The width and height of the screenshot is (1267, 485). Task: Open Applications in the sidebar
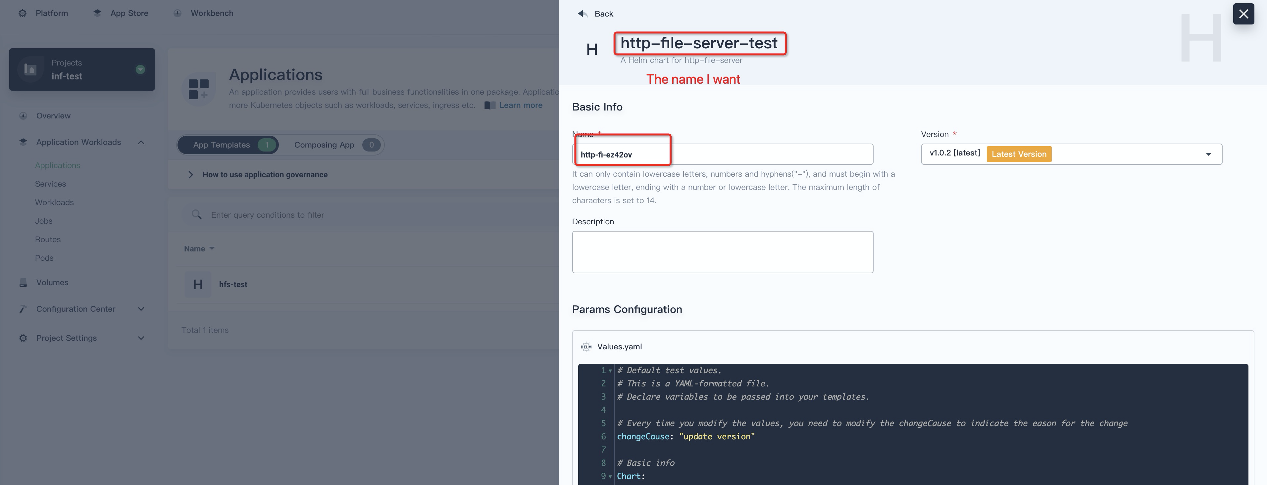[x=58, y=166]
